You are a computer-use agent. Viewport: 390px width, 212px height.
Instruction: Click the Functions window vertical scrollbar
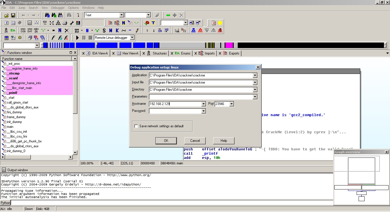(x=75, y=106)
